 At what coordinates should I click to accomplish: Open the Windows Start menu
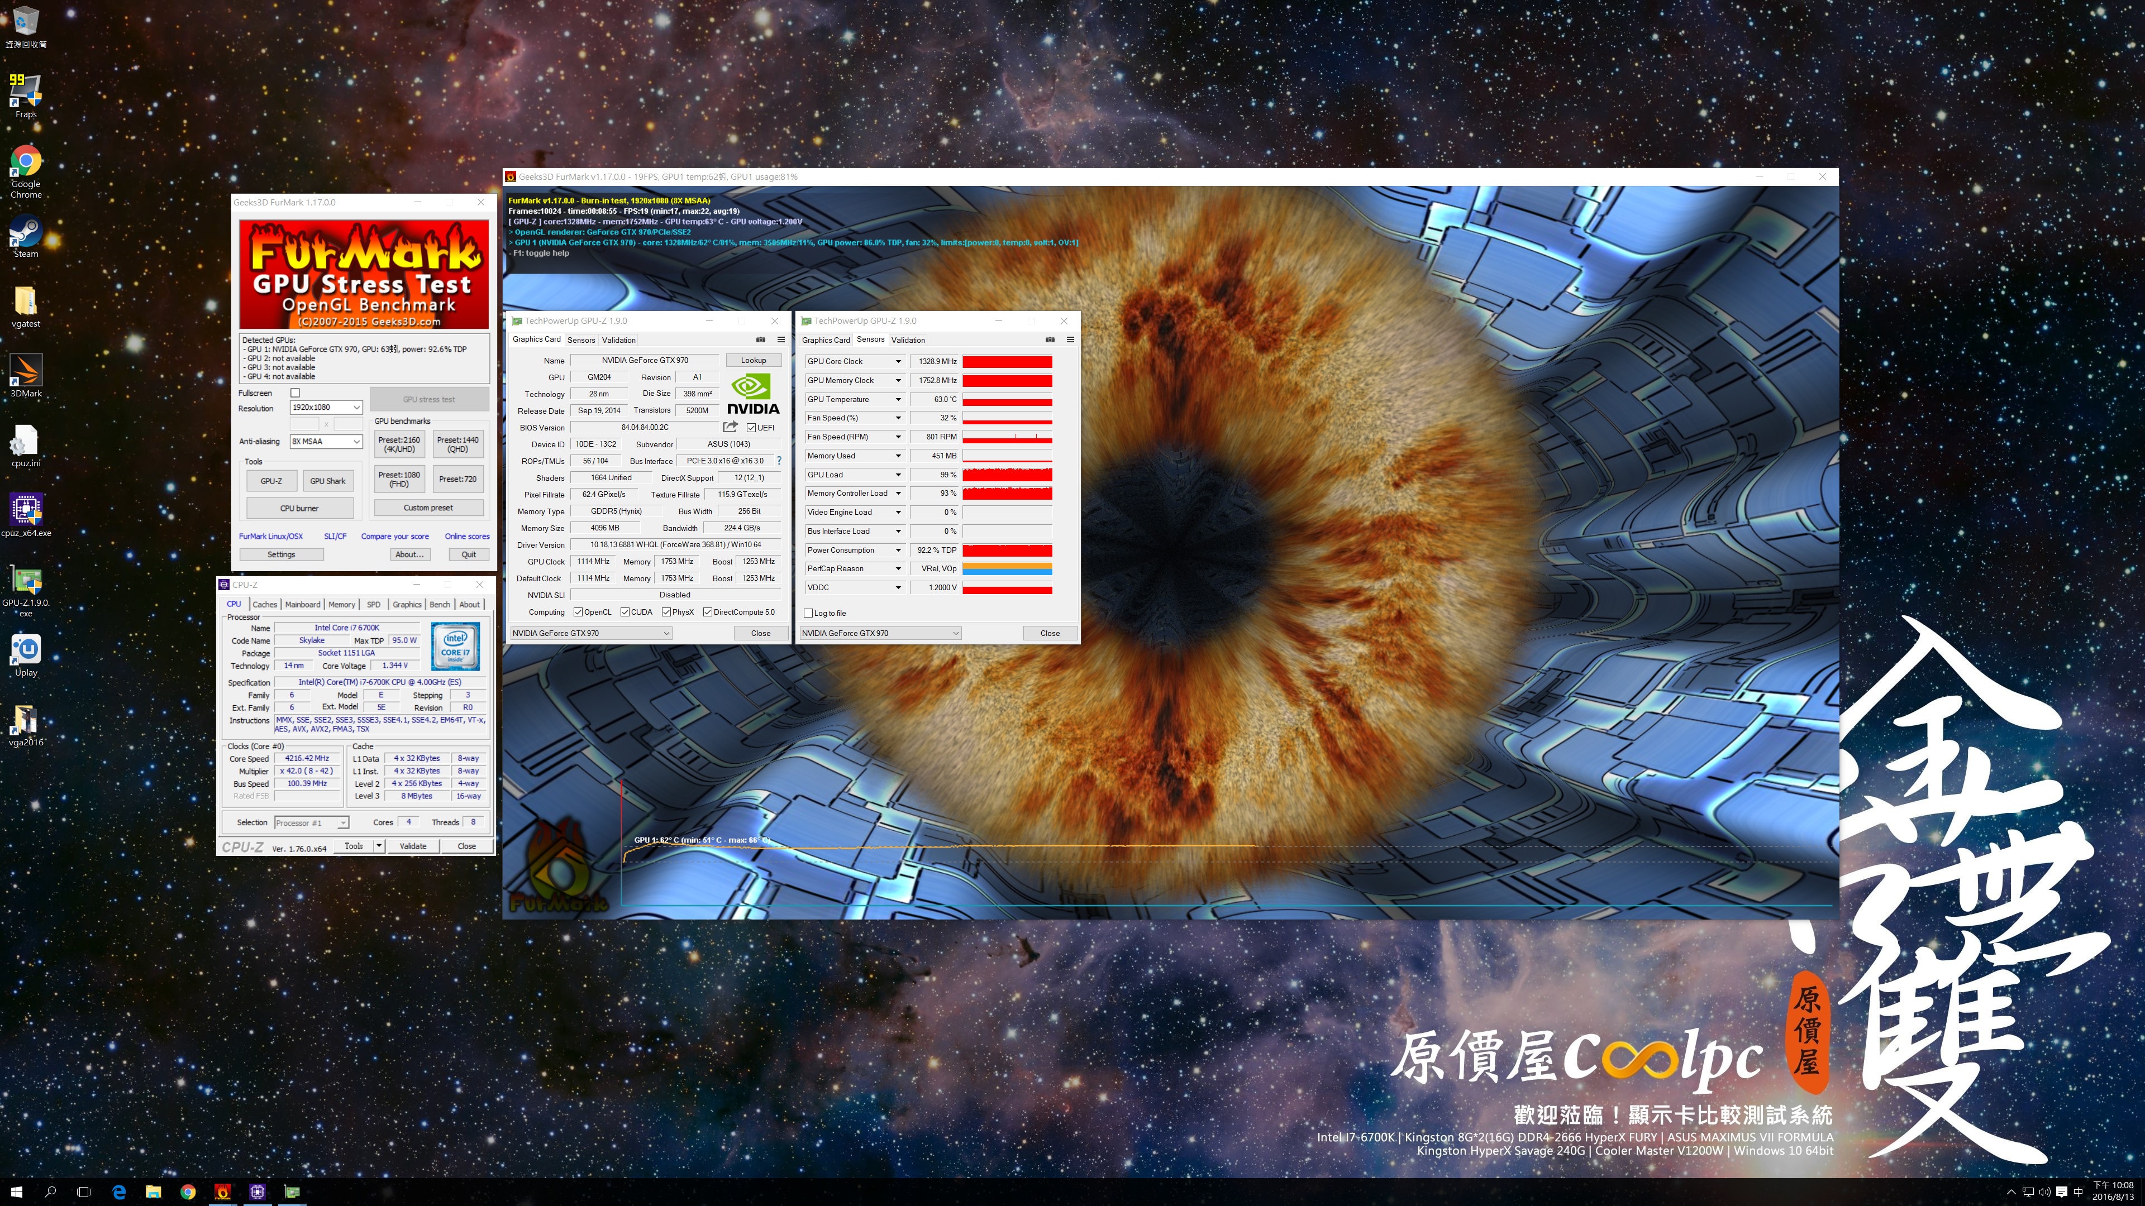pyautogui.click(x=17, y=1192)
